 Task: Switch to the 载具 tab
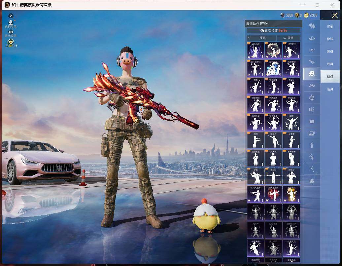(330, 64)
